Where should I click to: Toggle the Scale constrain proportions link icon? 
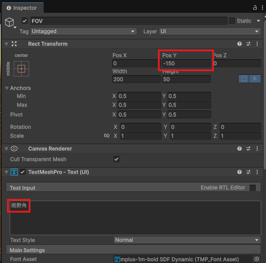pyautogui.click(x=106, y=136)
